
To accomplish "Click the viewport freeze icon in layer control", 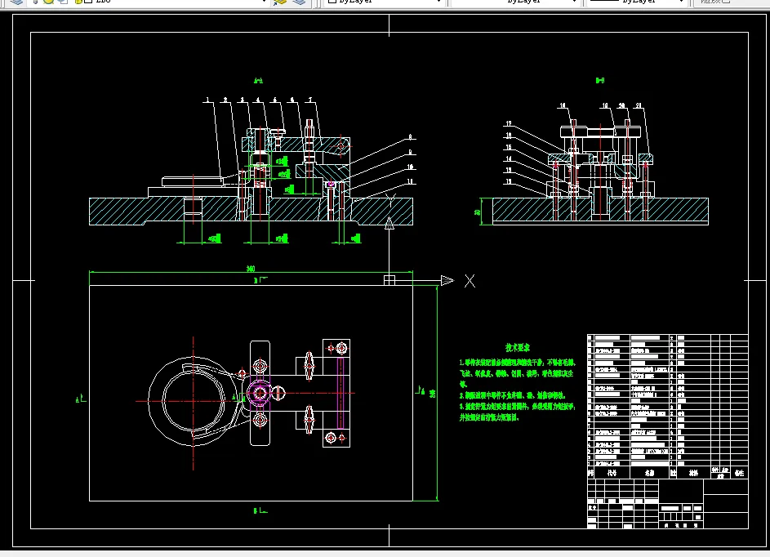I will (63, 2).
